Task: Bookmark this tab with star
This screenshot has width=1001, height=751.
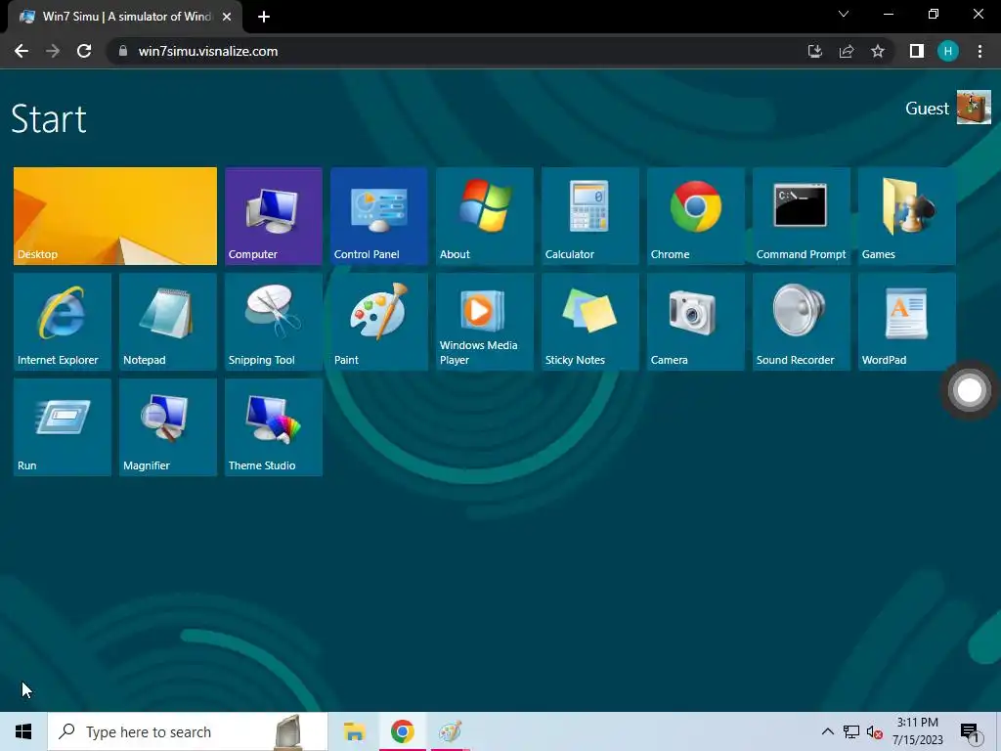Action: [x=878, y=51]
